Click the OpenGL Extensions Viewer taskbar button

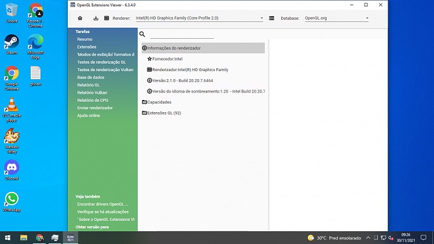(71, 238)
